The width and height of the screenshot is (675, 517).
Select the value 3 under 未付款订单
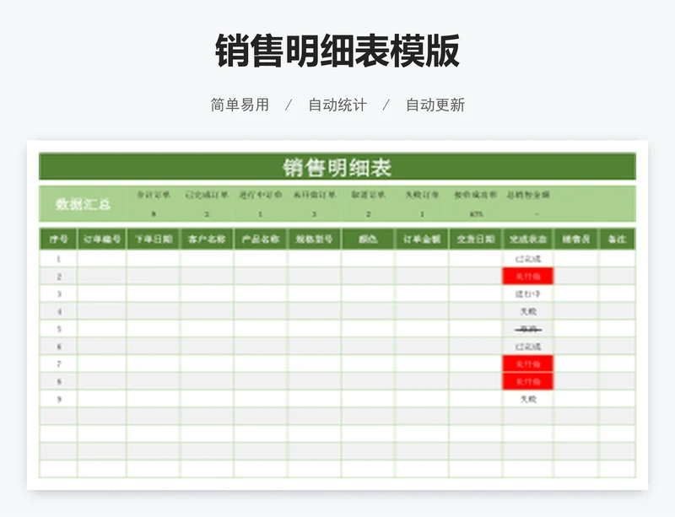coord(314,214)
